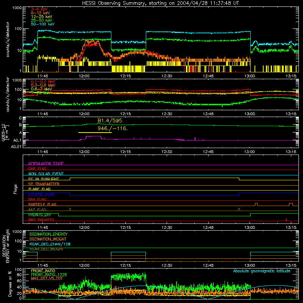Click the red BAD_PACKETS spike near 13:15
This screenshot has width=303, height=303.
286,220
